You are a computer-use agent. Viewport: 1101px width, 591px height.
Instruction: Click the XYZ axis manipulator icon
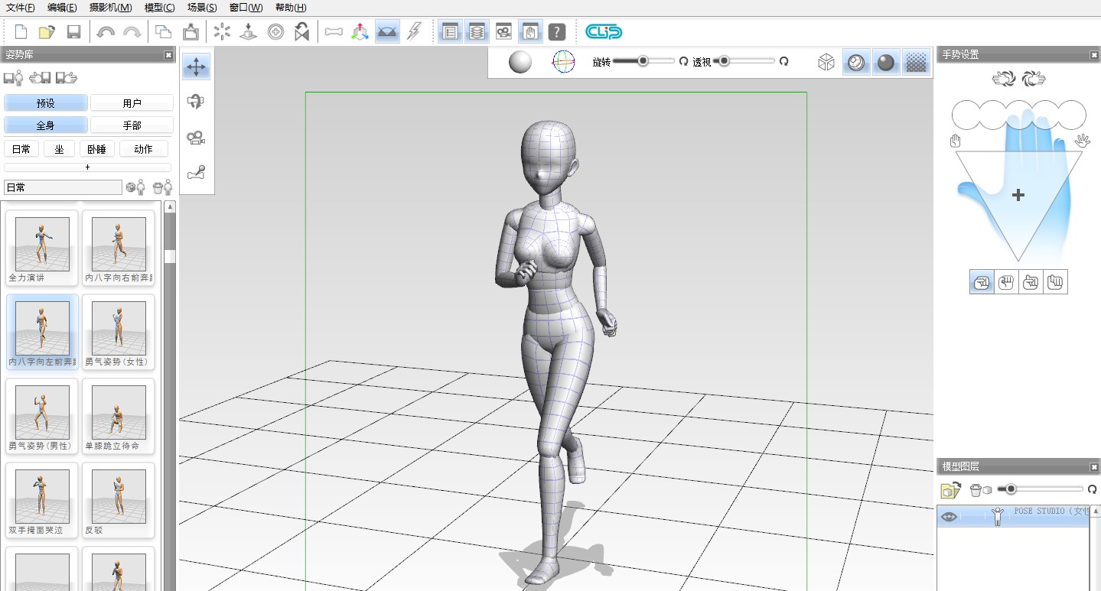[360, 31]
